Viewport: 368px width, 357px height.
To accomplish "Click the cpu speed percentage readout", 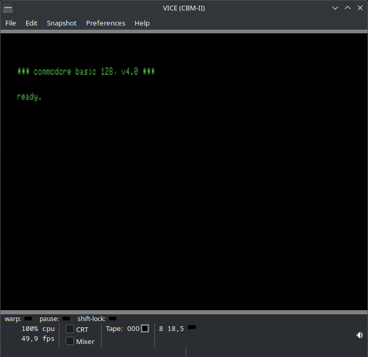I will (x=38, y=329).
